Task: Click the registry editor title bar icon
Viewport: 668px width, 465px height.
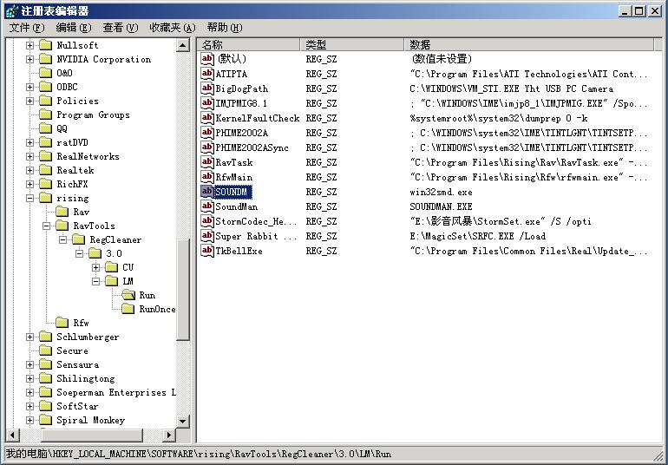Action: 11,10
